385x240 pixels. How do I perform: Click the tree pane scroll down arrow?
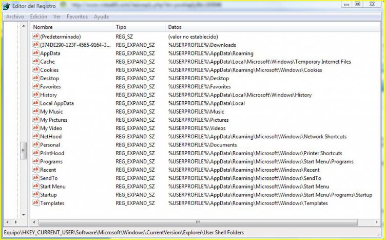pos(24,215)
